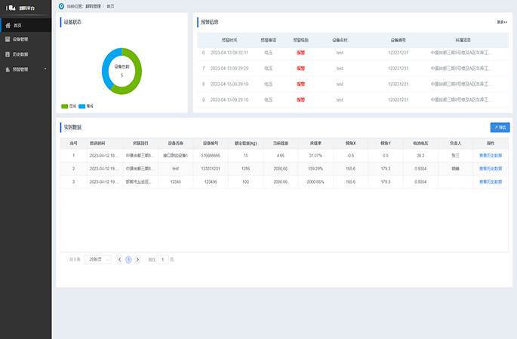
Task: Toggle the green 在线 legend item
Action: coord(68,106)
